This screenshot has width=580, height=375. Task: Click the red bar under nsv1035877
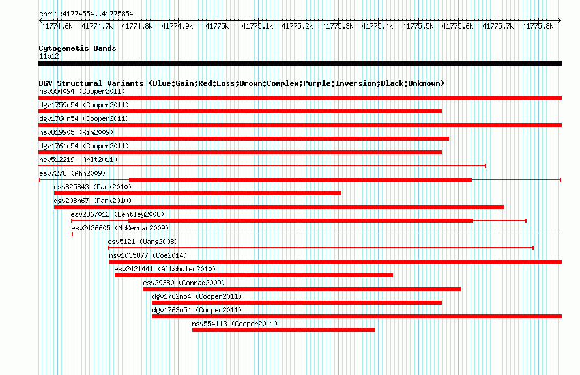coord(336,262)
